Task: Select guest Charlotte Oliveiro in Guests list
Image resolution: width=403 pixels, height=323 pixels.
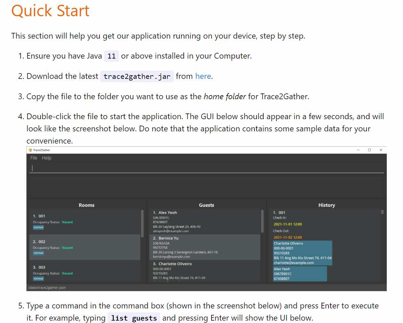Action: (x=205, y=271)
